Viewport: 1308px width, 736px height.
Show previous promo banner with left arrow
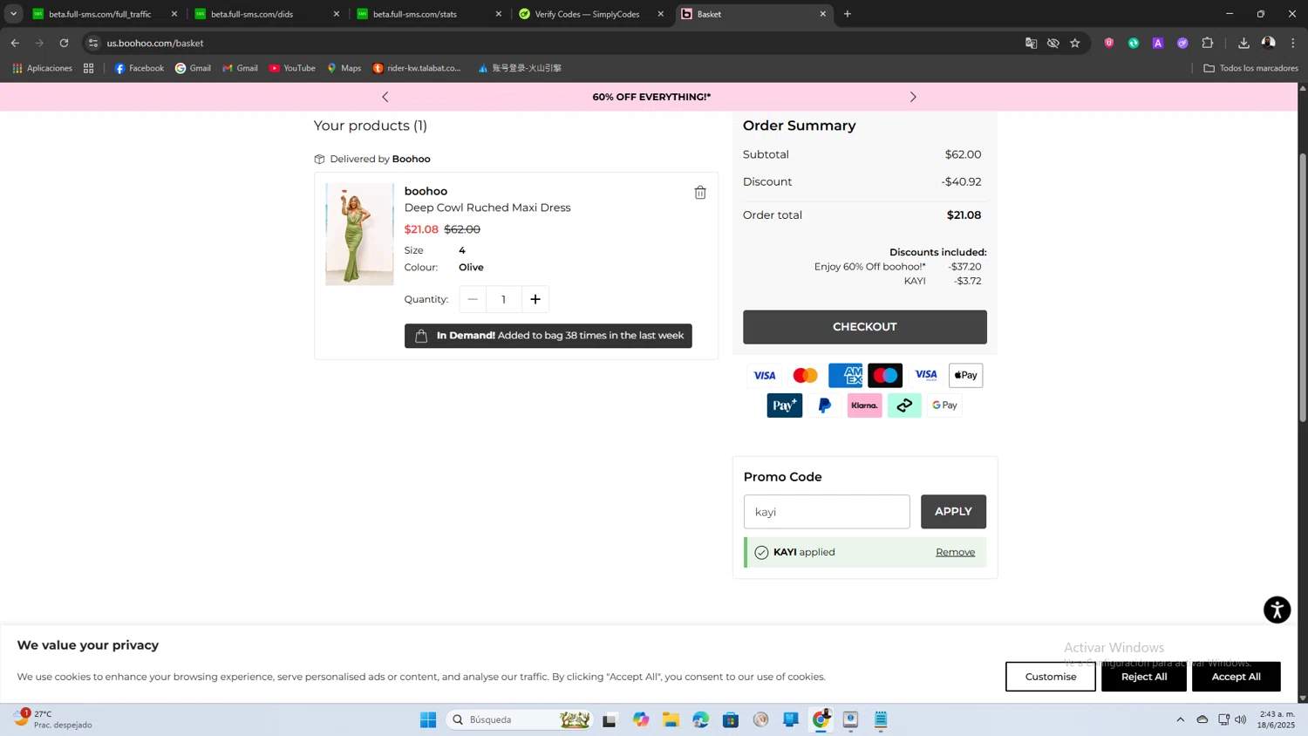385,97
